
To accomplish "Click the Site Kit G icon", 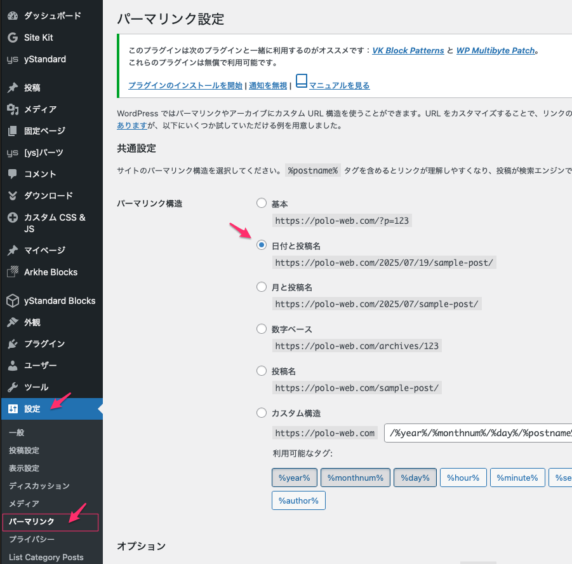I will coord(12,38).
